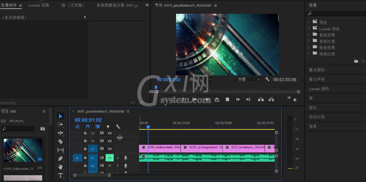
Task: Mute track A2
Action: pos(109,165)
